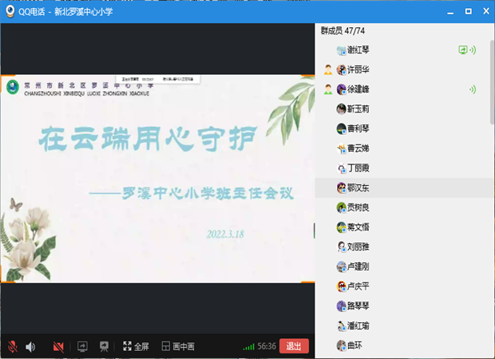The height and width of the screenshot is (359, 495).
Task: Select member 鄂汉东
Action: pyautogui.click(x=404, y=188)
